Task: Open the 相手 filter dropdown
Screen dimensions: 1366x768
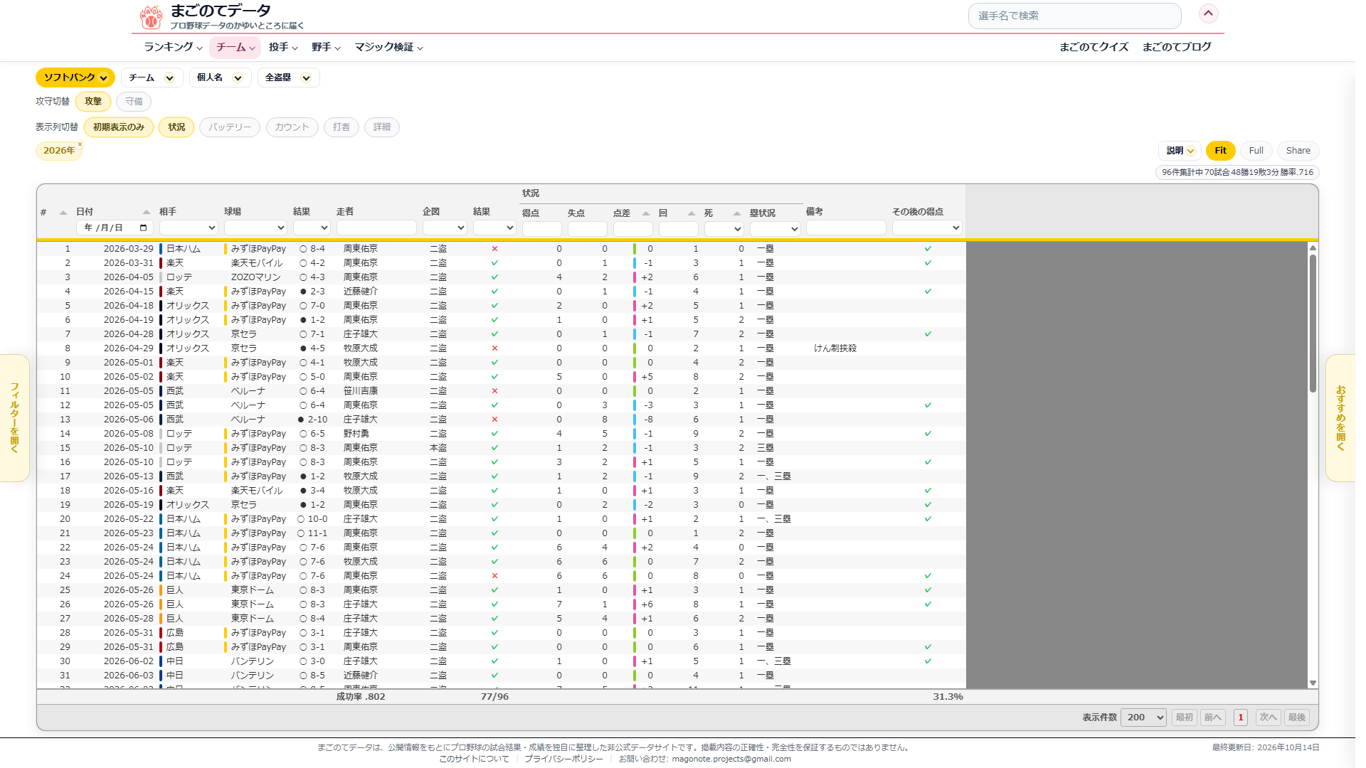Action: (189, 228)
